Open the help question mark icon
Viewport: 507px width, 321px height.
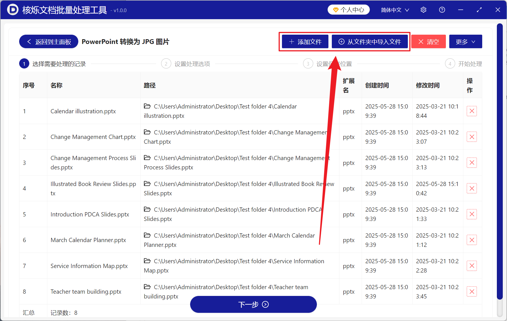point(442,10)
